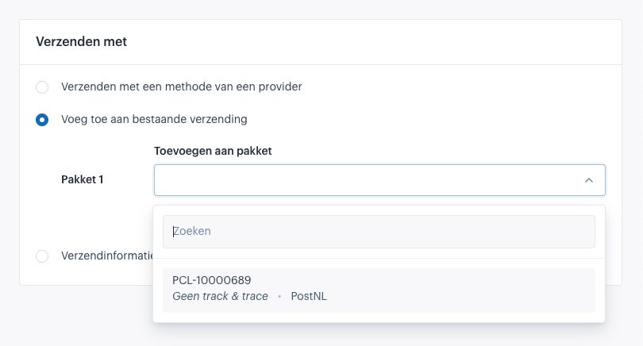The image size is (643, 346).
Task: Click the 'Pakket 1' row label
Action: coord(83,179)
